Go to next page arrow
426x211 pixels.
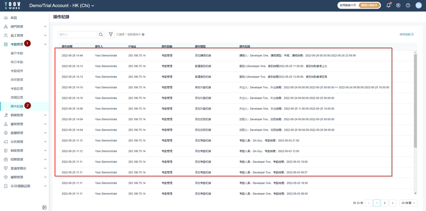393,203
